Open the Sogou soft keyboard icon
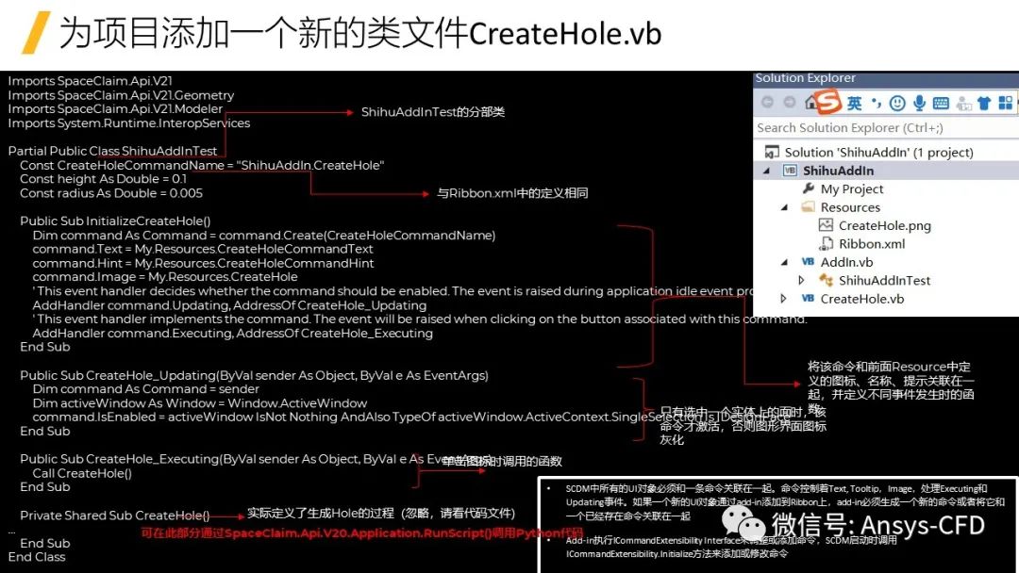The width and height of the screenshot is (1019, 573). point(941,103)
